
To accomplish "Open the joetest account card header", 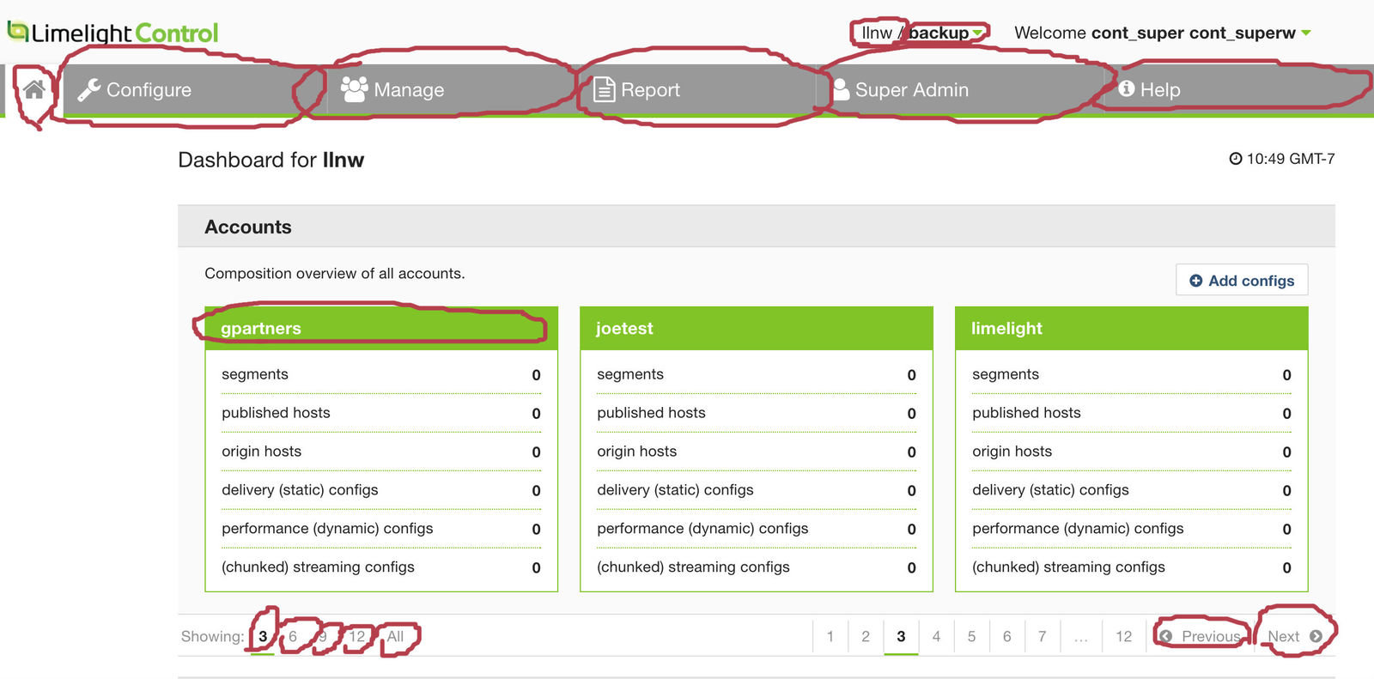I will (x=757, y=328).
